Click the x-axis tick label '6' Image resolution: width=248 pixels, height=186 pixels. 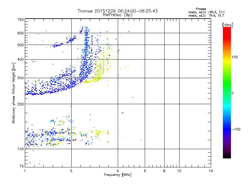145,171
